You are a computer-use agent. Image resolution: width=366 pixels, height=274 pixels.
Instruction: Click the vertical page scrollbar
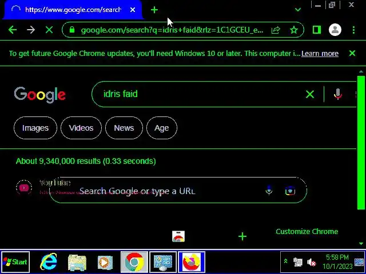pos(361,142)
